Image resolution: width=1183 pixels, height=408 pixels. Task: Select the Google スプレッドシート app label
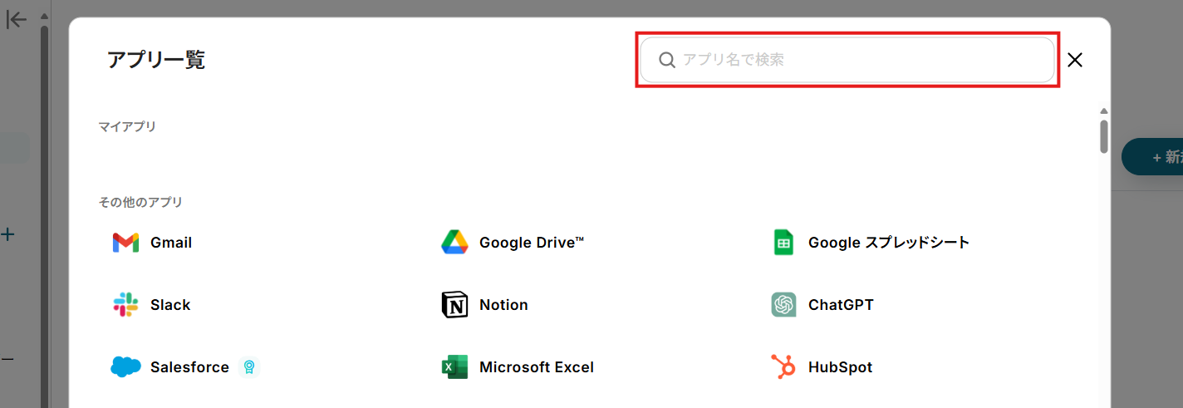[x=889, y=243]
